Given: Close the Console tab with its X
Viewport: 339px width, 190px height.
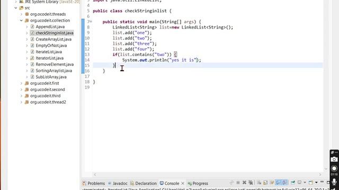Looking at the screenshot, I should (x=183, y=183).
